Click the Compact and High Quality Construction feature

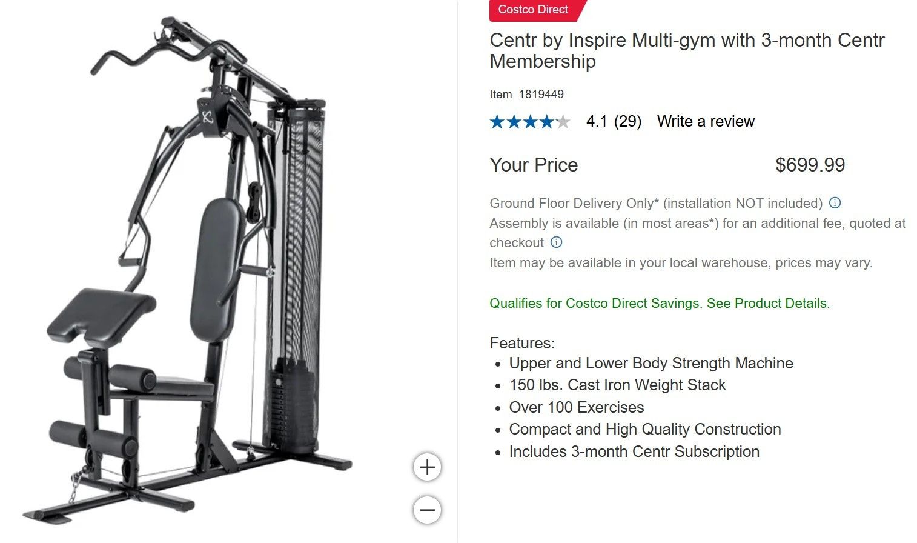click(x=645, y=429)
